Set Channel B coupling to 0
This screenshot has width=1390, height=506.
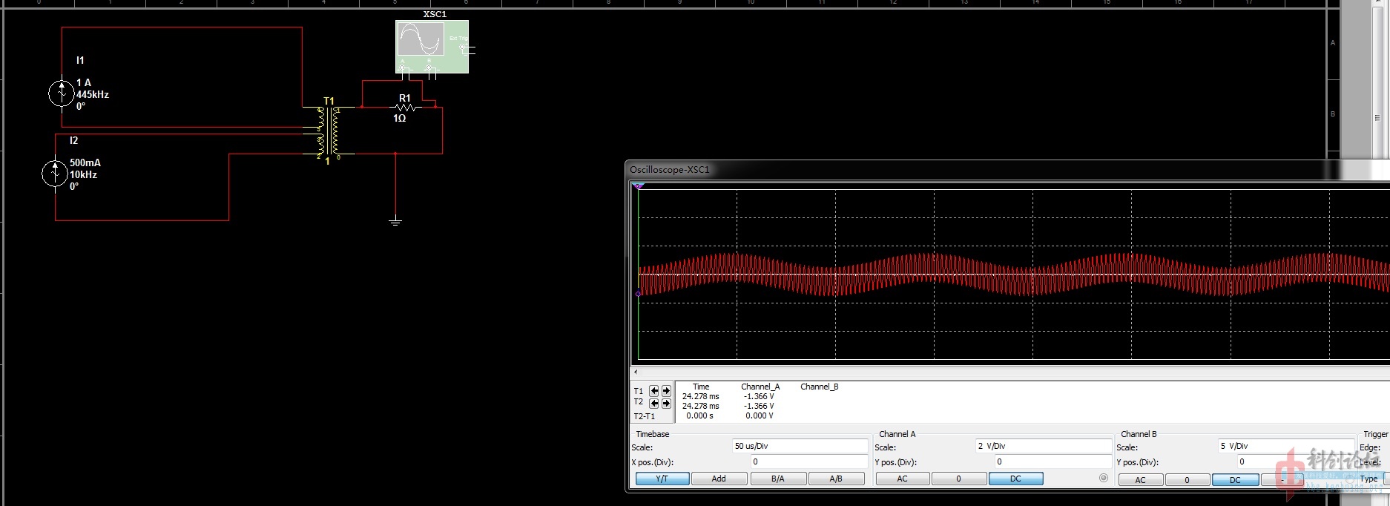(1187, 480)
